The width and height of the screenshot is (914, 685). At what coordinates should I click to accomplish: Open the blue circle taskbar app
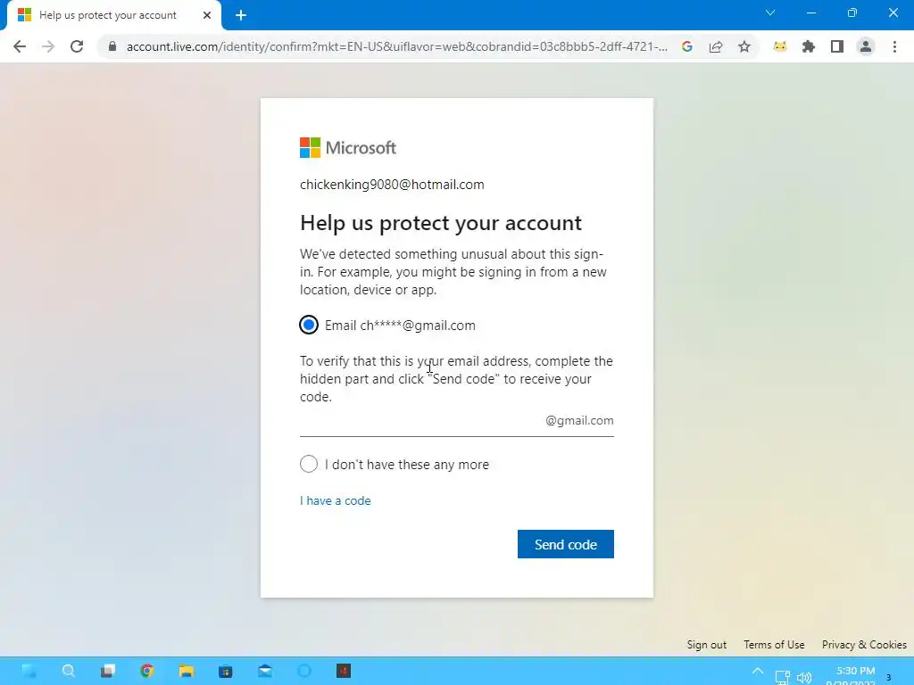pos(304,671)
